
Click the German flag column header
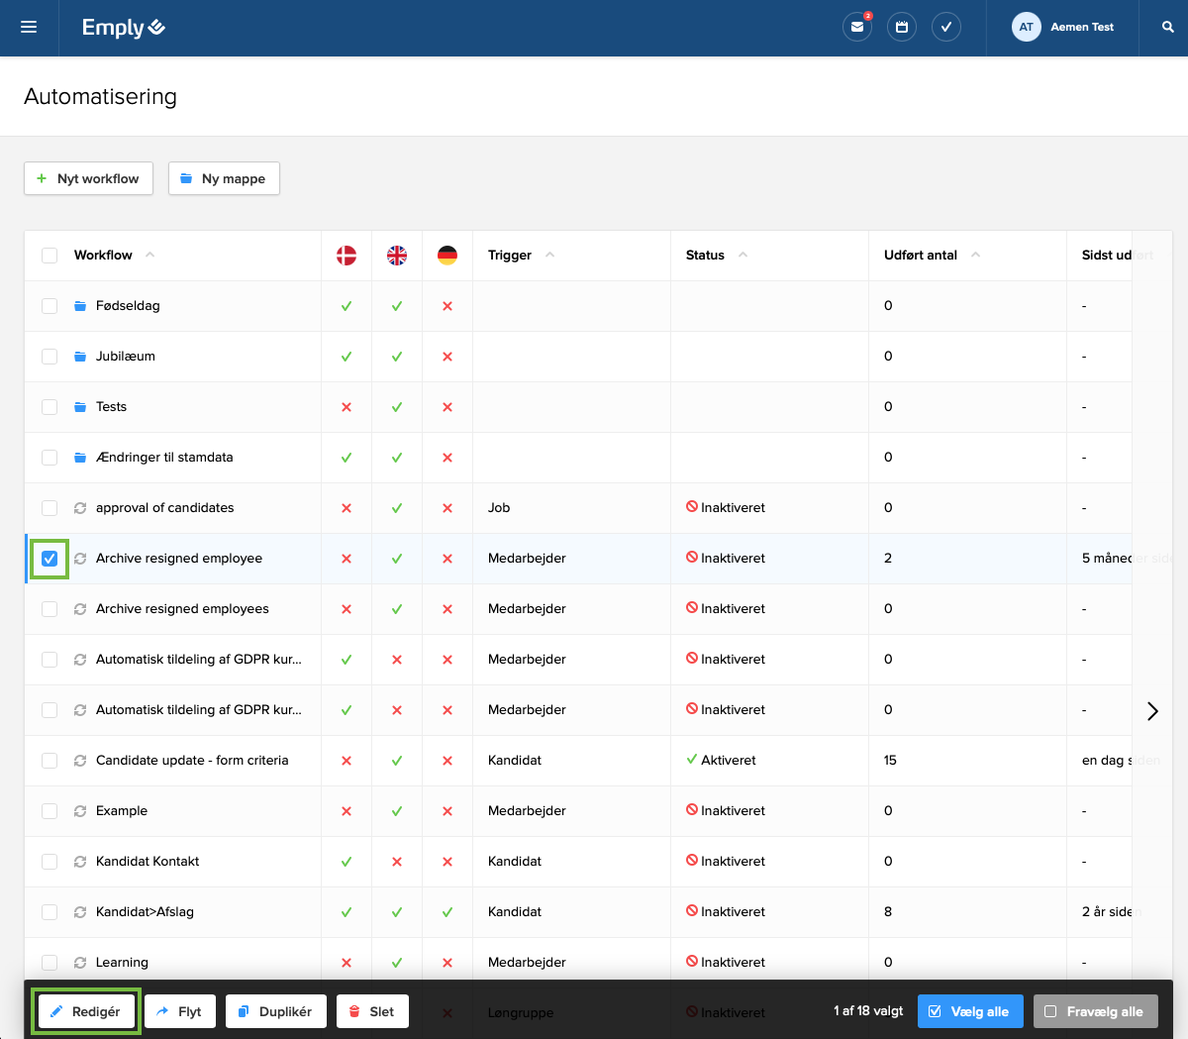pos(447,255)
